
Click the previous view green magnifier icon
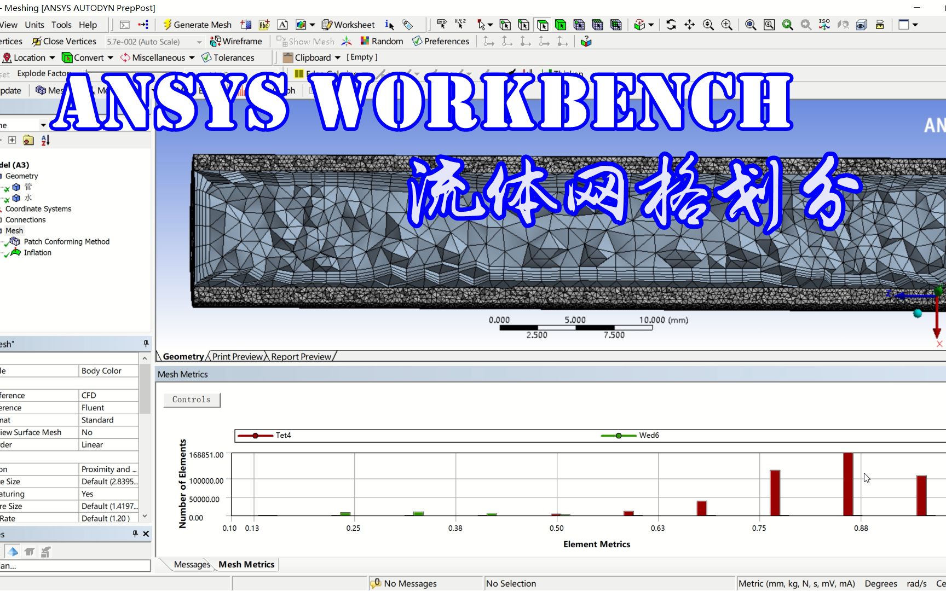tap(788, 25)
